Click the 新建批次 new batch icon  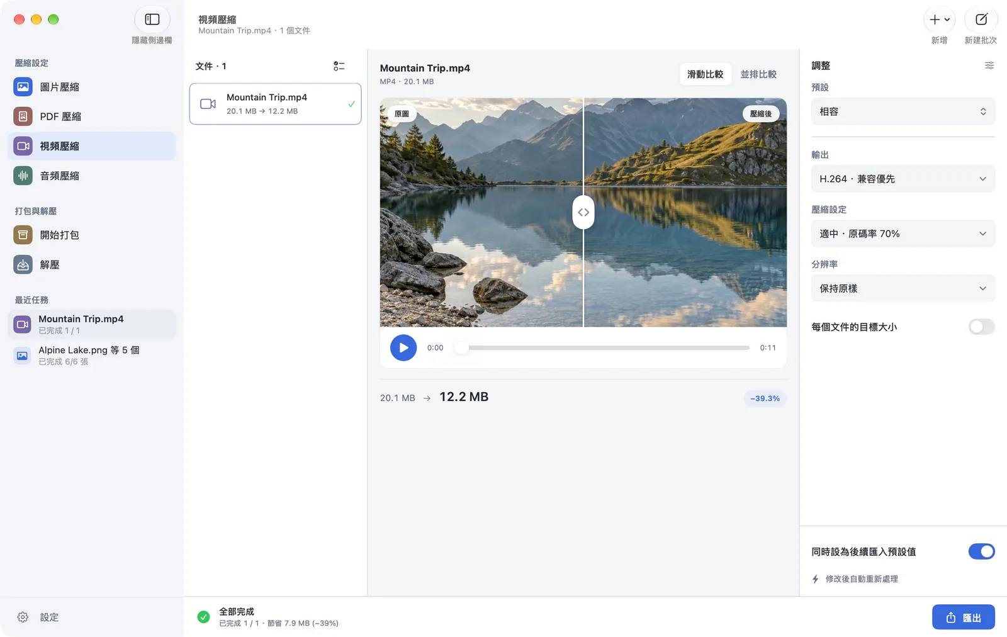[x=981, y=20]
